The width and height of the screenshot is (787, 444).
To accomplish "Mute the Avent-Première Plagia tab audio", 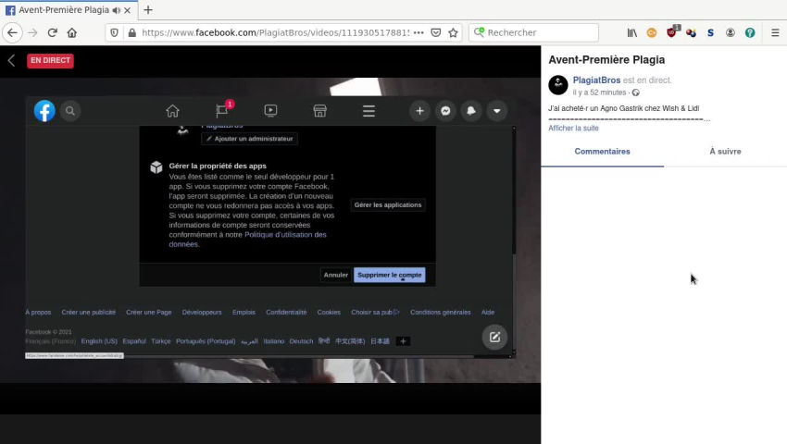I will click(117, 10).
